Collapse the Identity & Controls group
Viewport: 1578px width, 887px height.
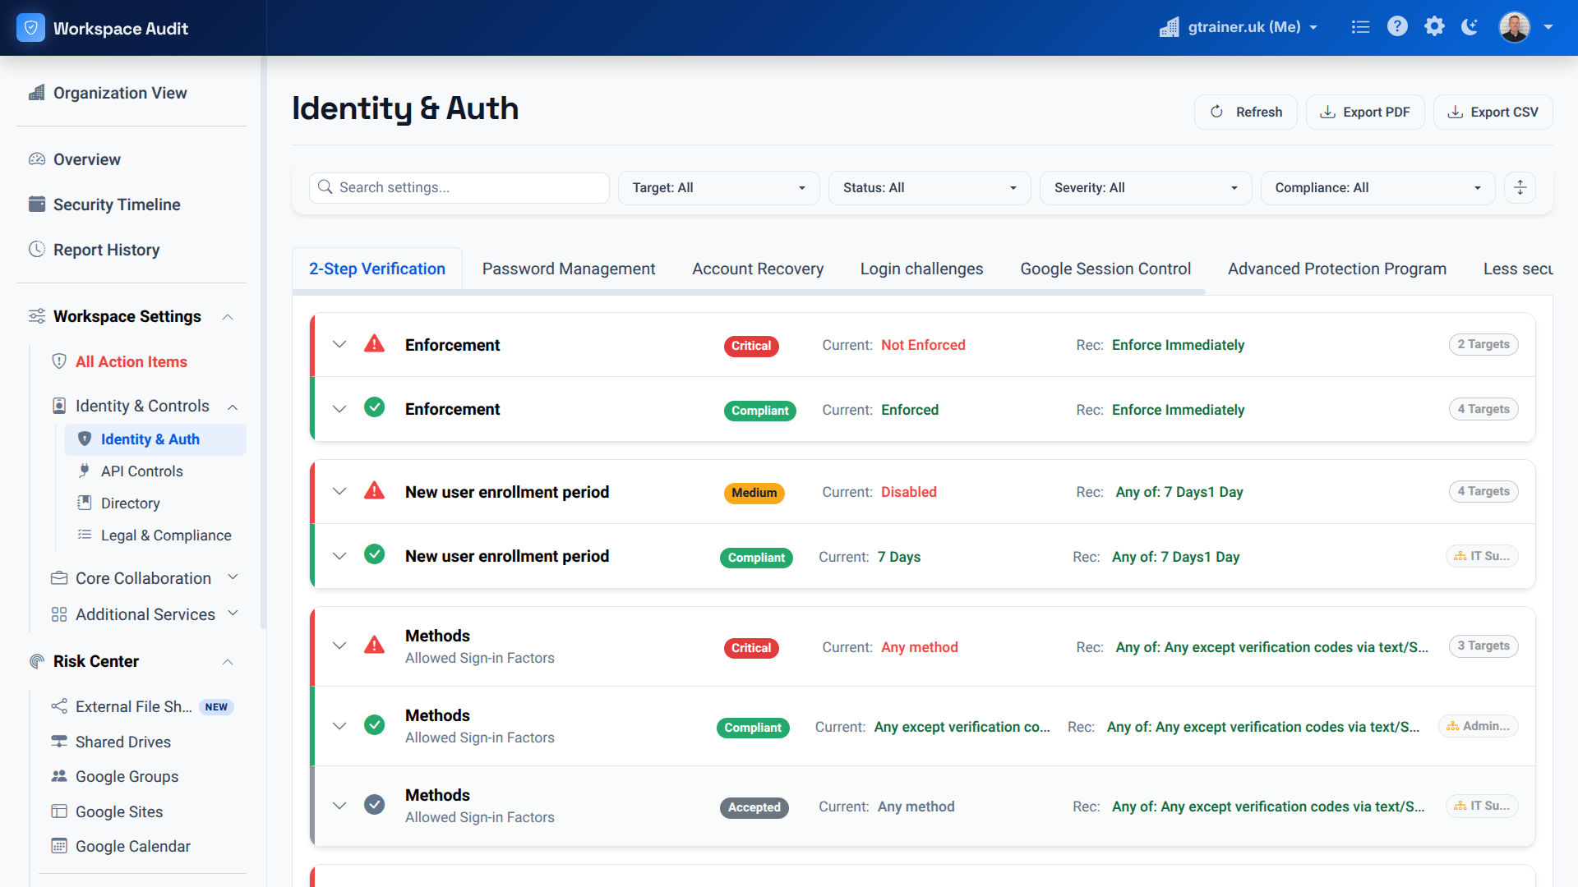[233, 407]
